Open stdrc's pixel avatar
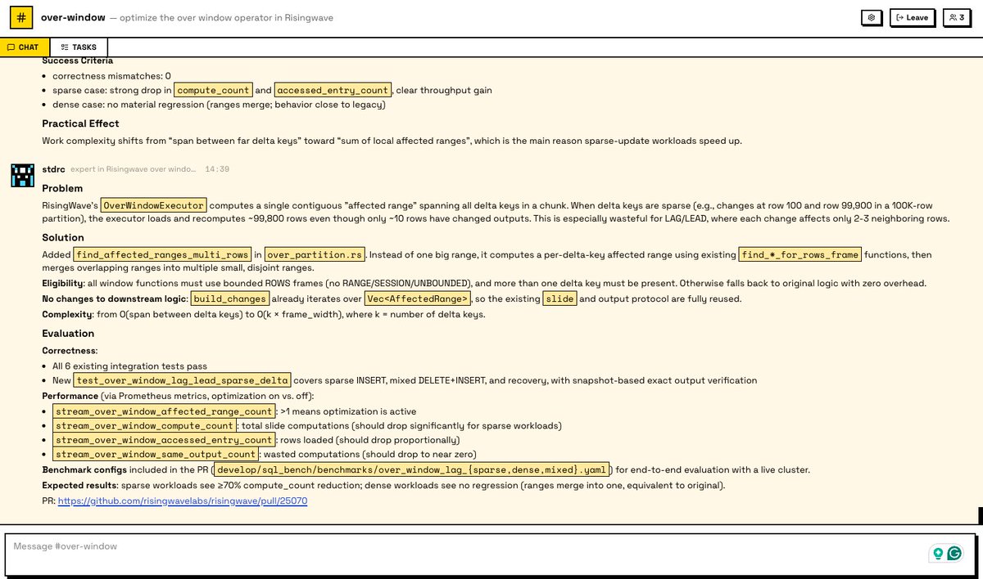Screen dimensions: 983x579 click(x=22, y=174)
